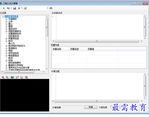Select the 电阻器组合 tree item
The width and height of the screenshot is (149, 117).
[x=14, y=55]
